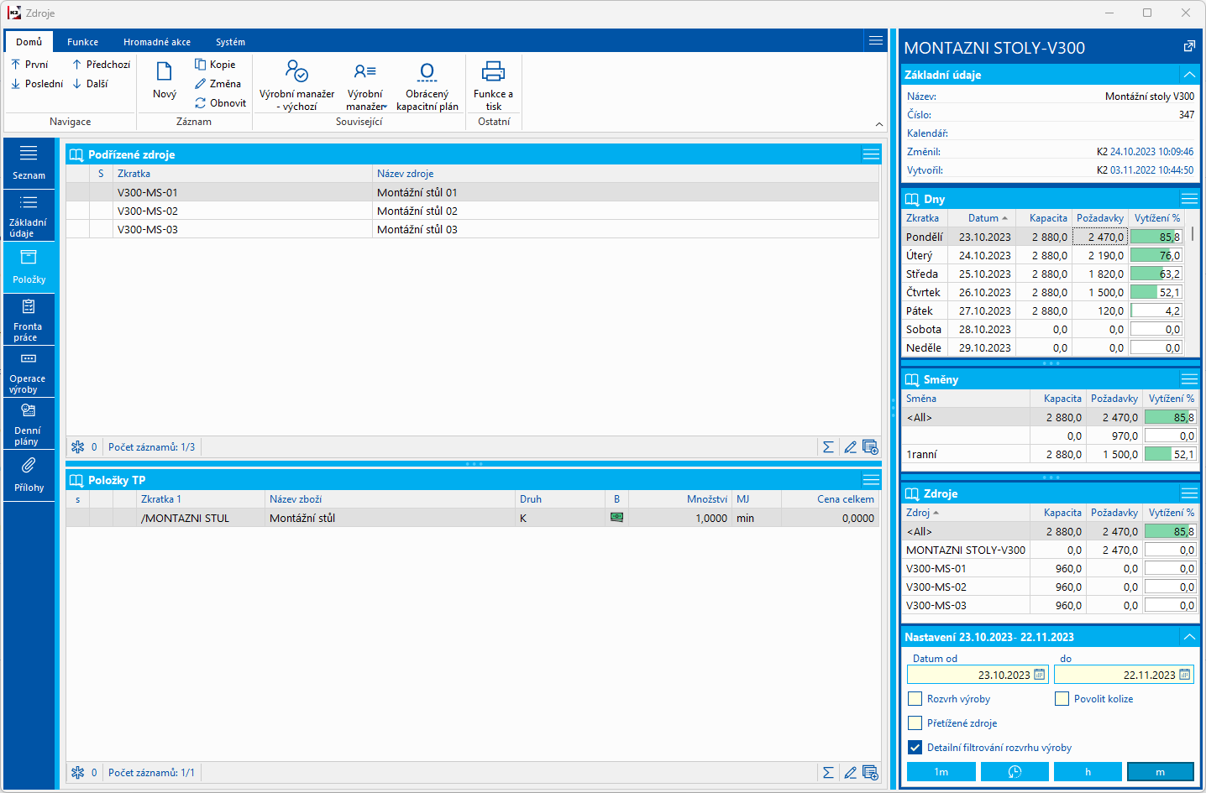Click Pondělí's 85,8 utilization bar
The image size is (1206, 793).
(x=1156, y=237)
